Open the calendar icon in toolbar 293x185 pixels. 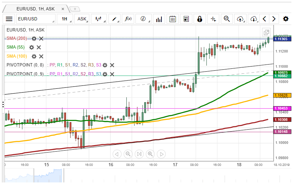172,19
